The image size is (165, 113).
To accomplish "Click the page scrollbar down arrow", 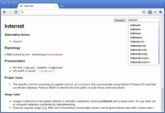I will pos(162,111).
